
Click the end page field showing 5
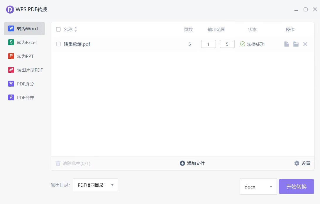227,44
